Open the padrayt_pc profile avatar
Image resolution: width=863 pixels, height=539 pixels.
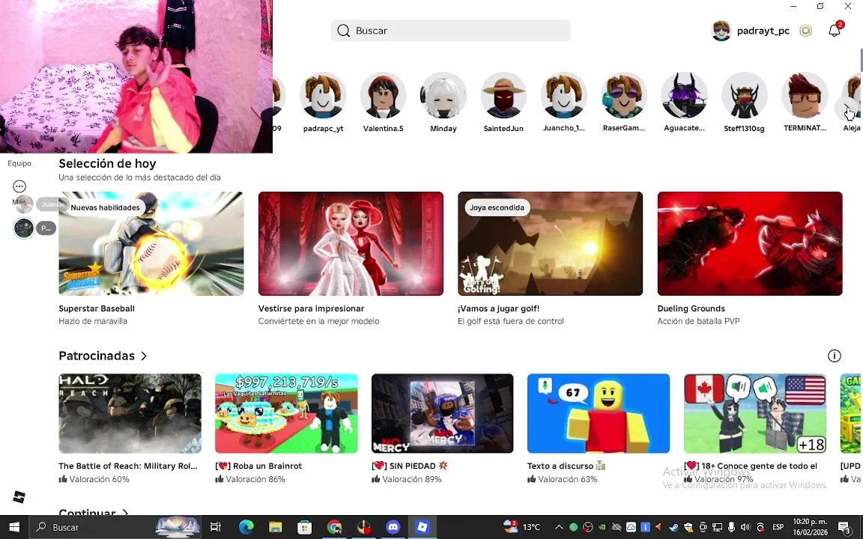(721, 31)
